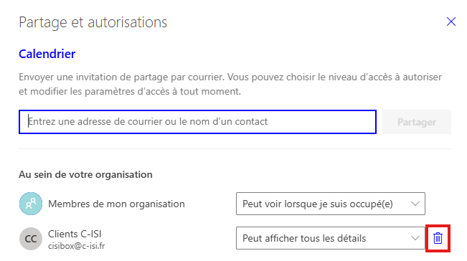Expand chevron of Clients C-ISI permission dropdown

point(415,238)
